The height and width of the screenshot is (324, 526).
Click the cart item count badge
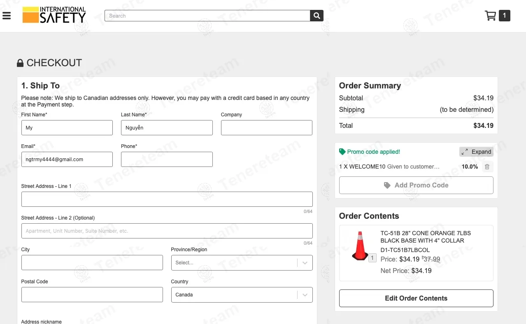tap(504, 16)
